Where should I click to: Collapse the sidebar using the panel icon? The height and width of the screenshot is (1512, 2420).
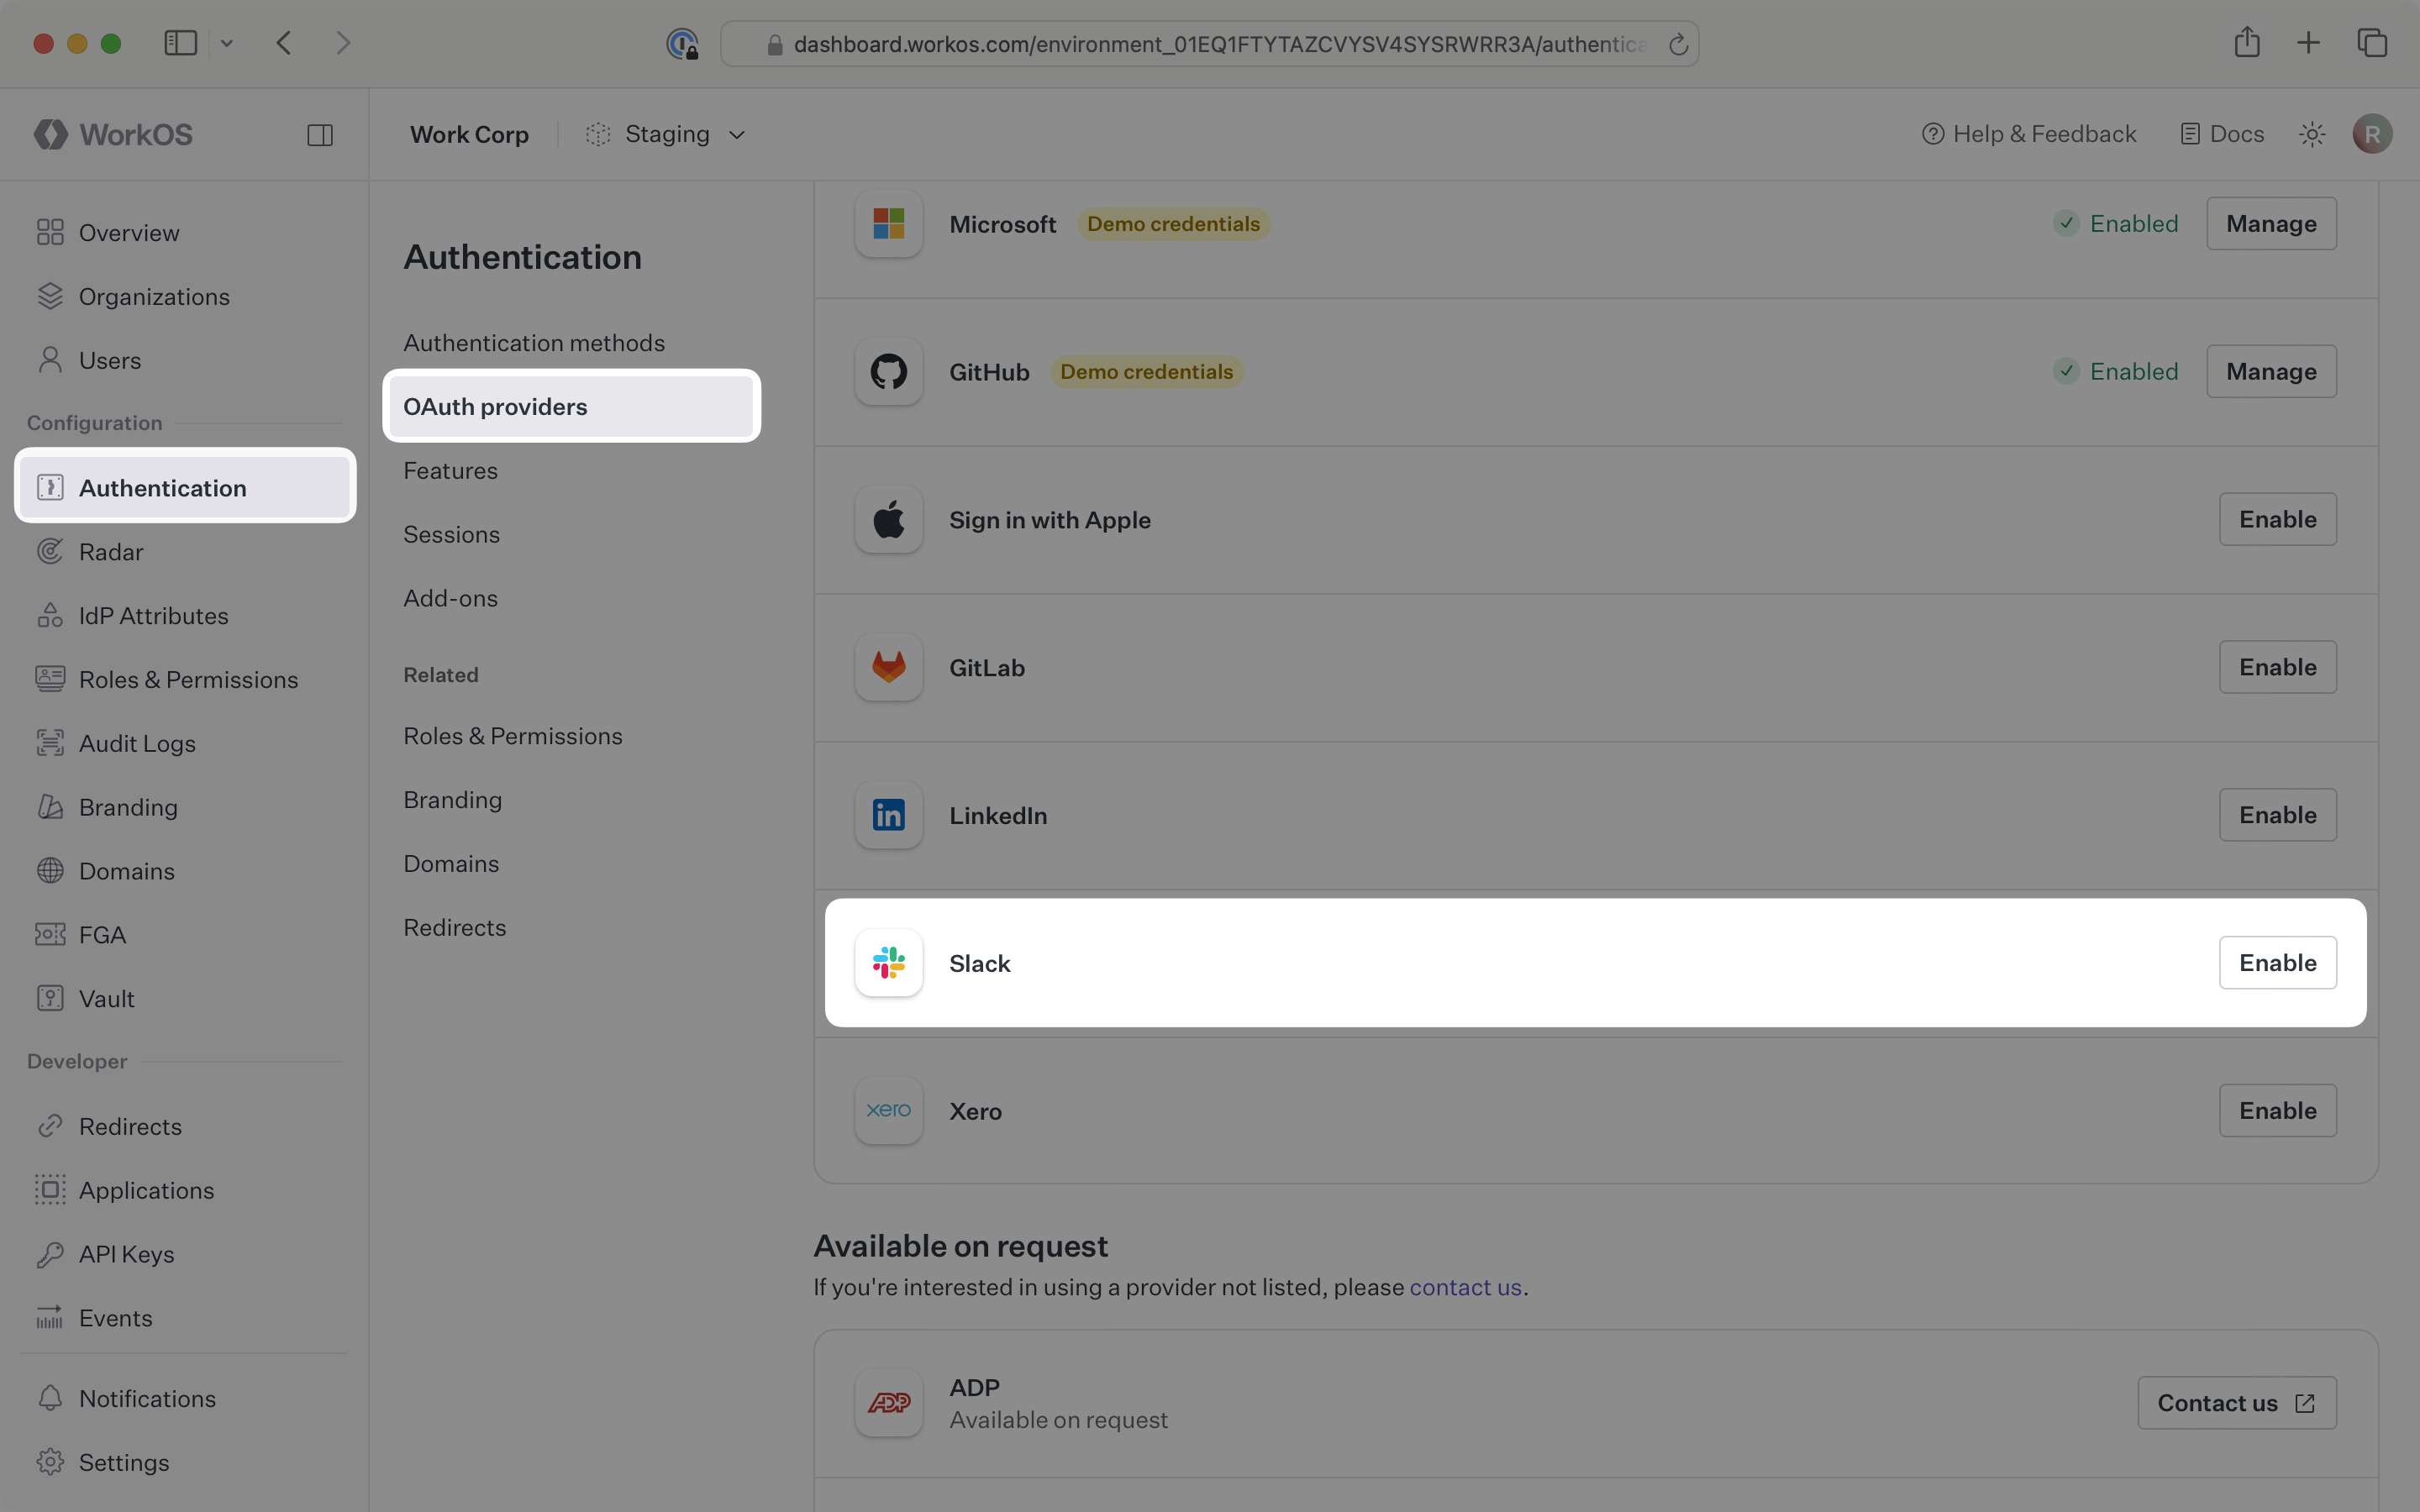320,134
